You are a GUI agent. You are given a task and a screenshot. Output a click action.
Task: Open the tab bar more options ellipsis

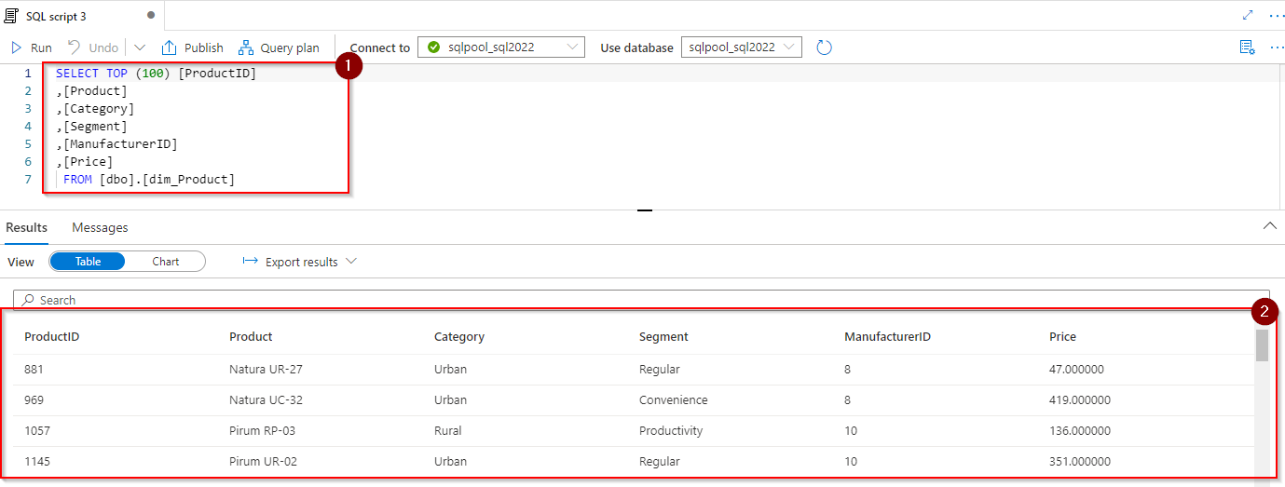tap(1276, 15)
